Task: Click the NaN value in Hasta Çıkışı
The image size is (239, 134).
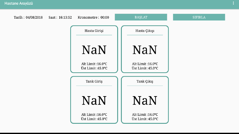Action: [x=145, y=50]
